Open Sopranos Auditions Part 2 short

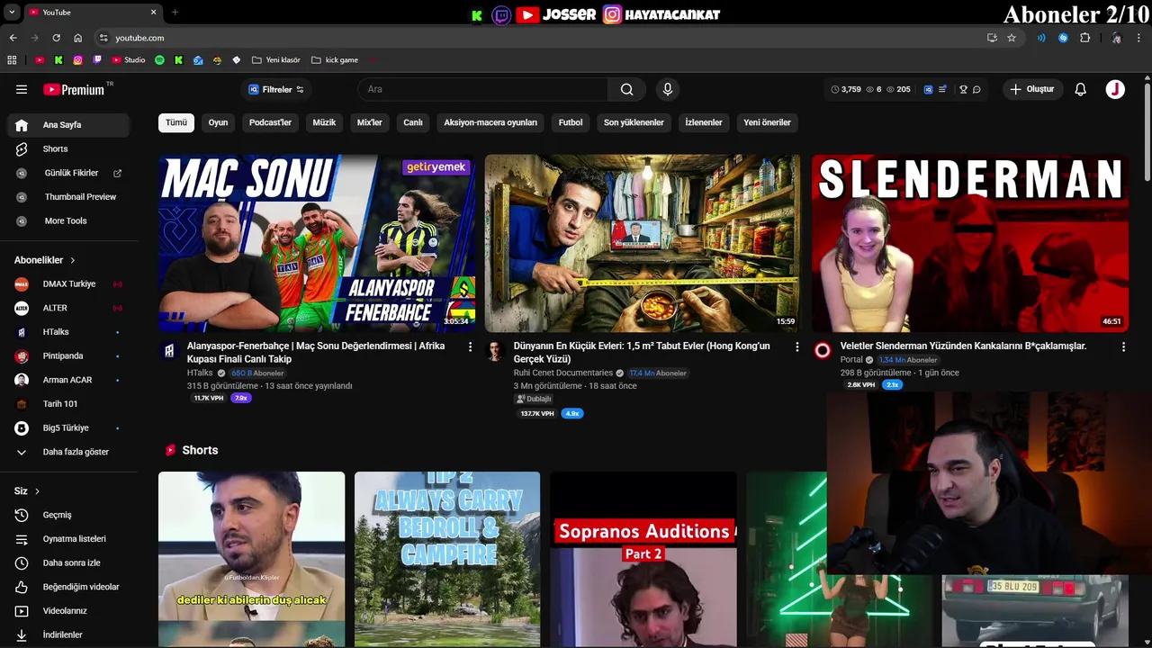pyautogui.click(x=643, y=559)
